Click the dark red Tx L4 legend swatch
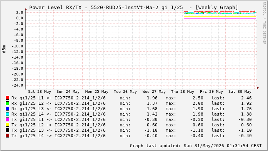The height and width of the screenshot is (151, 268). (x=7, y=136)
